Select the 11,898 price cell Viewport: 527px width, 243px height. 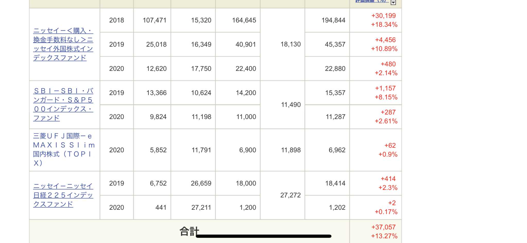(x=291, y=150)
